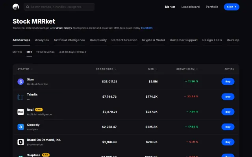Buy Cometly stock

[x=228, y=127]
